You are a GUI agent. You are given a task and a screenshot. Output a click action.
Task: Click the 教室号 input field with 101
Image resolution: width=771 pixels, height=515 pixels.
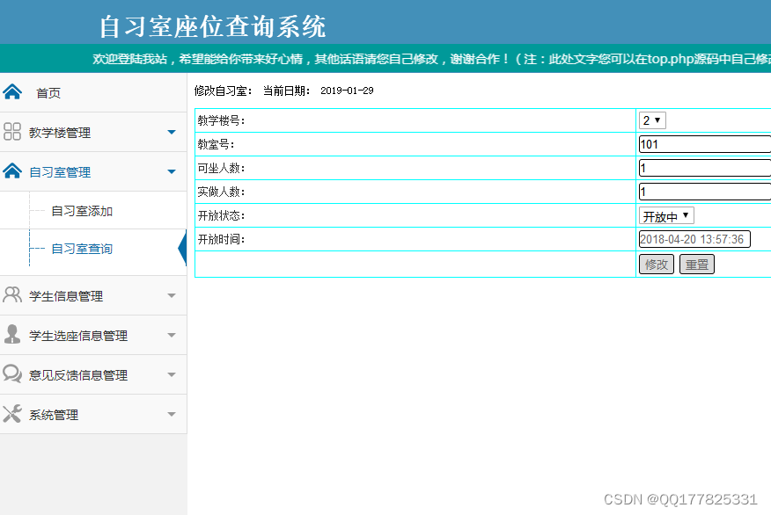tap(705, 144)
